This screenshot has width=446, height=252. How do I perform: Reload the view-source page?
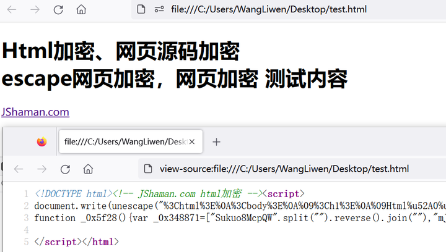tap(65, 169)
